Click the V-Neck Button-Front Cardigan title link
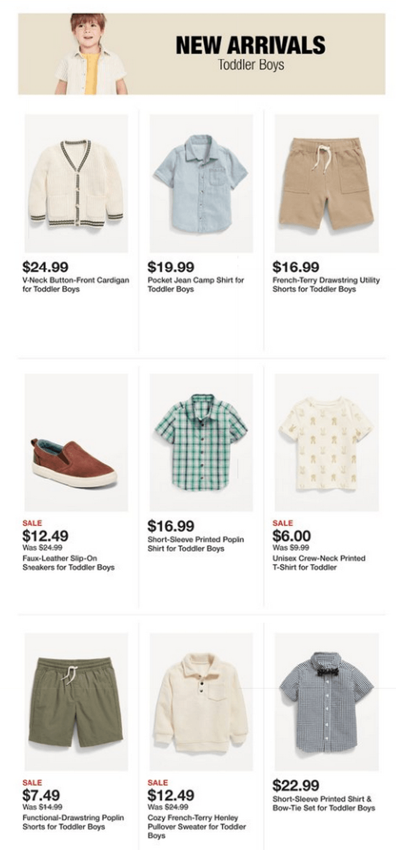This screenshot has height=850, width=396. click(x=76, y=285)
